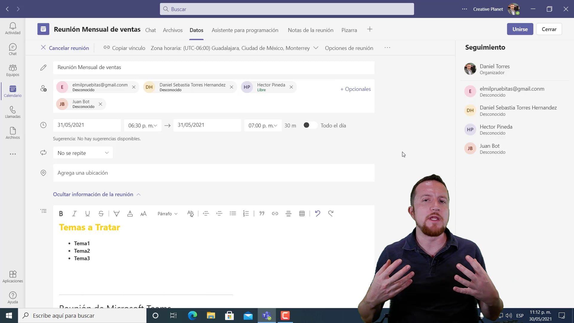The image size is (574, 323).
Task: Toggle the bulleted list icon
Action: (233, 214)
